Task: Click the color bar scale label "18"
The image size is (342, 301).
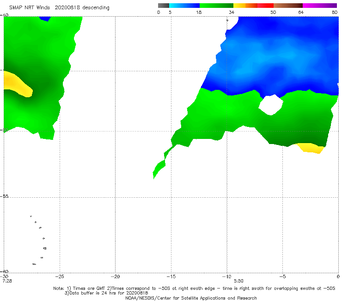Action: click(199, 12)
